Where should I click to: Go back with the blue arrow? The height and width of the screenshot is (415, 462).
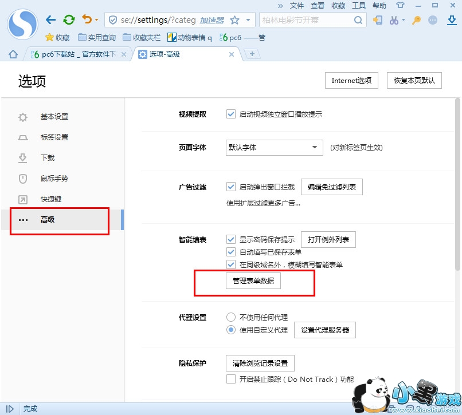coord(50,20)
